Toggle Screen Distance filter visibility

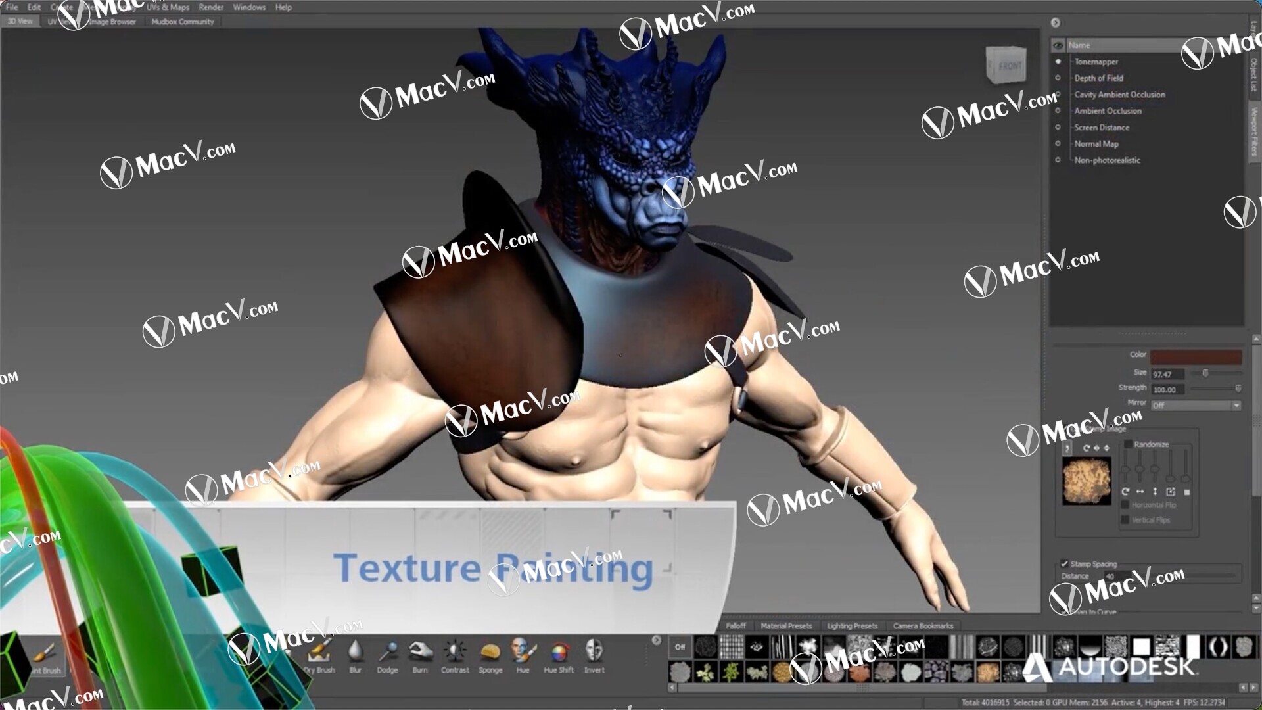click(1058, 128)
